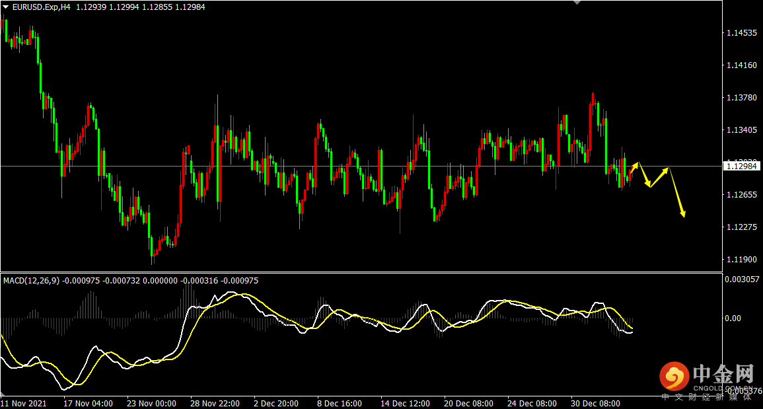
Task: Click the 17 Nov 04:00 time label
Action: (89, 404)
